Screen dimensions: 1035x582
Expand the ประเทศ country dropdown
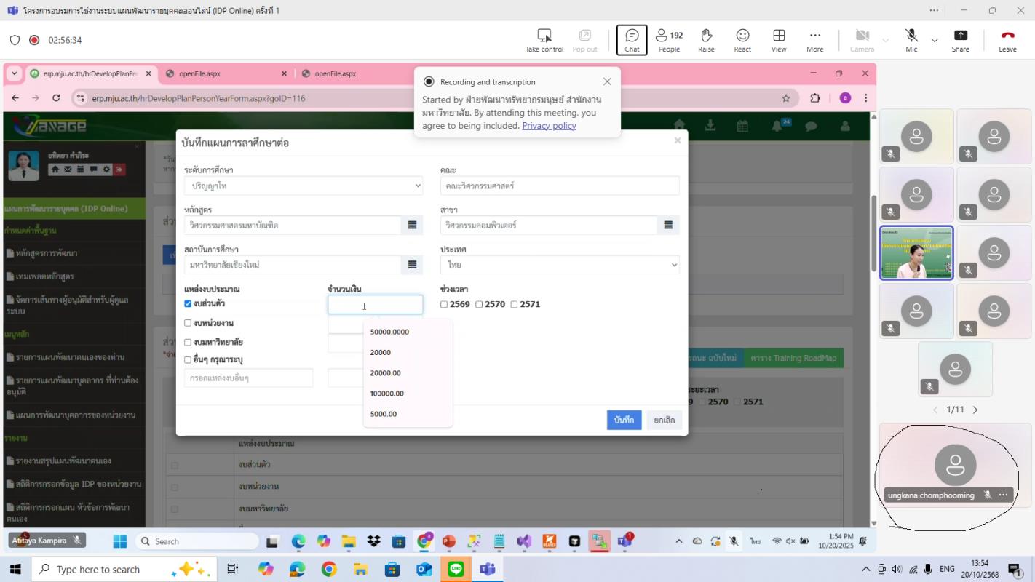click(559, 265)
